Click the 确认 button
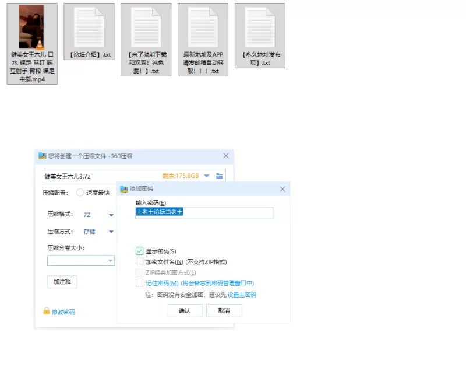The image size is (466, 381). coord(185,311)
